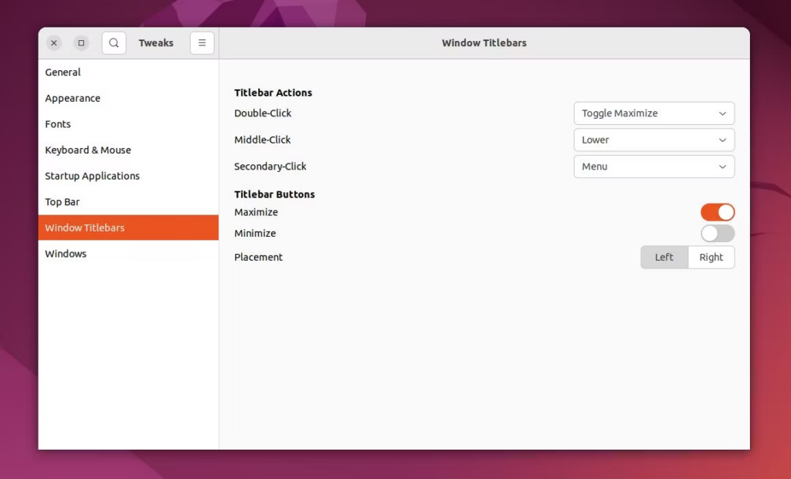Enable the Minimize titlebar button switch
Screen dimensions: 791x479
pyautogui.click(x=718, y=233)
